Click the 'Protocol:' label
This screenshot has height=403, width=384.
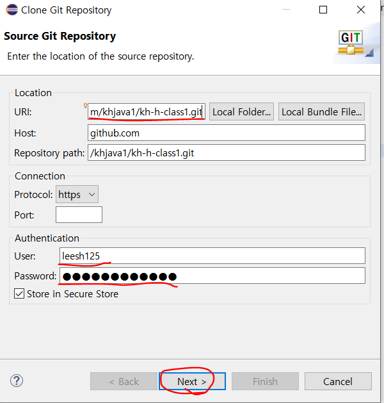33,195
